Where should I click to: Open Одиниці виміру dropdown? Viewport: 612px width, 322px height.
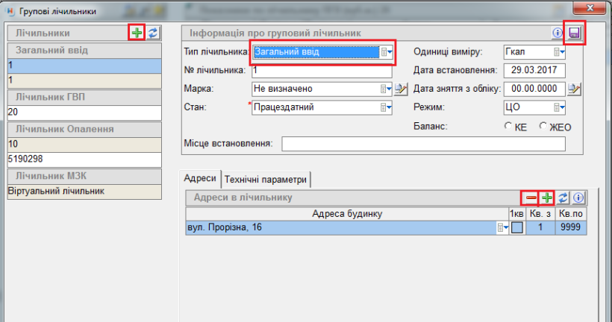tap(560, 52)
